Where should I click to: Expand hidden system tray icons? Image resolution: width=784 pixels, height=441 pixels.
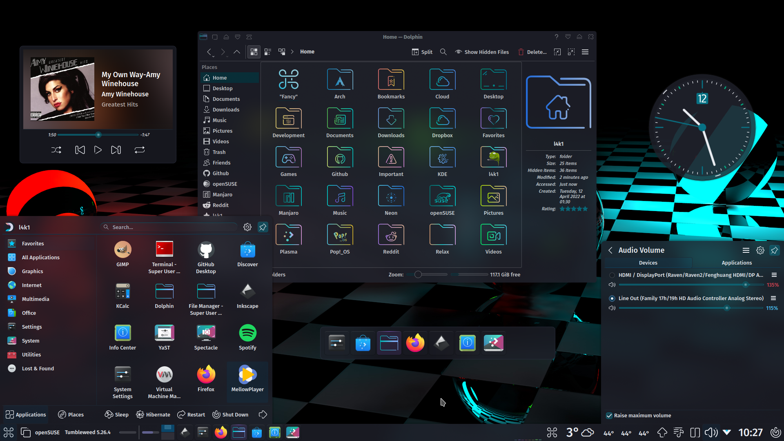[726, 432]
